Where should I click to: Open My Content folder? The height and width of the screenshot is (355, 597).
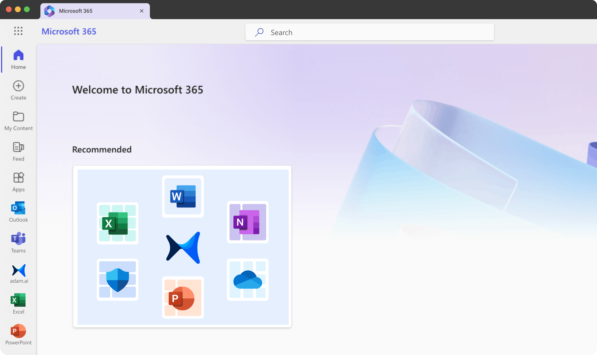pos(18,121)
